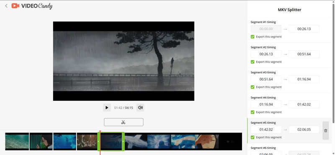
Task: Edit Segment #5 start time 01:42.02
Action: click(266, 130)
